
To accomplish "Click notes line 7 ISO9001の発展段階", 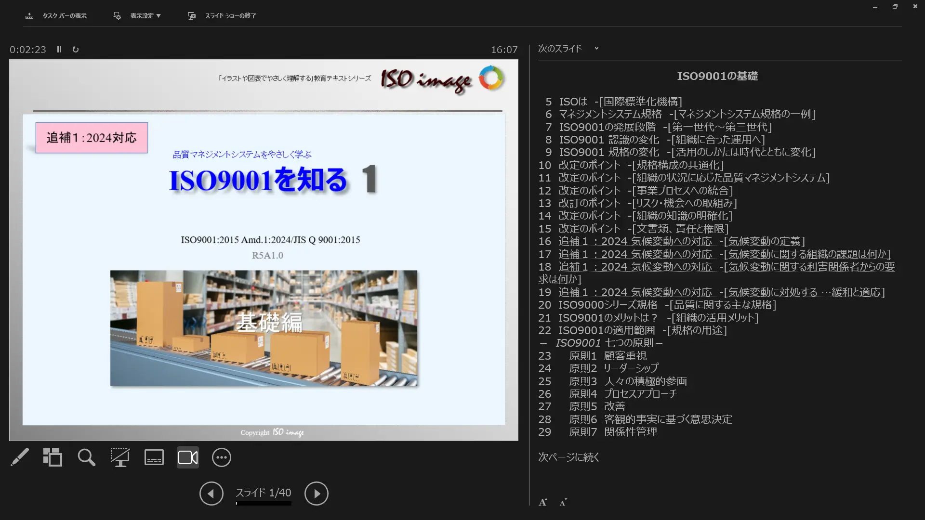I will [659, 127].
